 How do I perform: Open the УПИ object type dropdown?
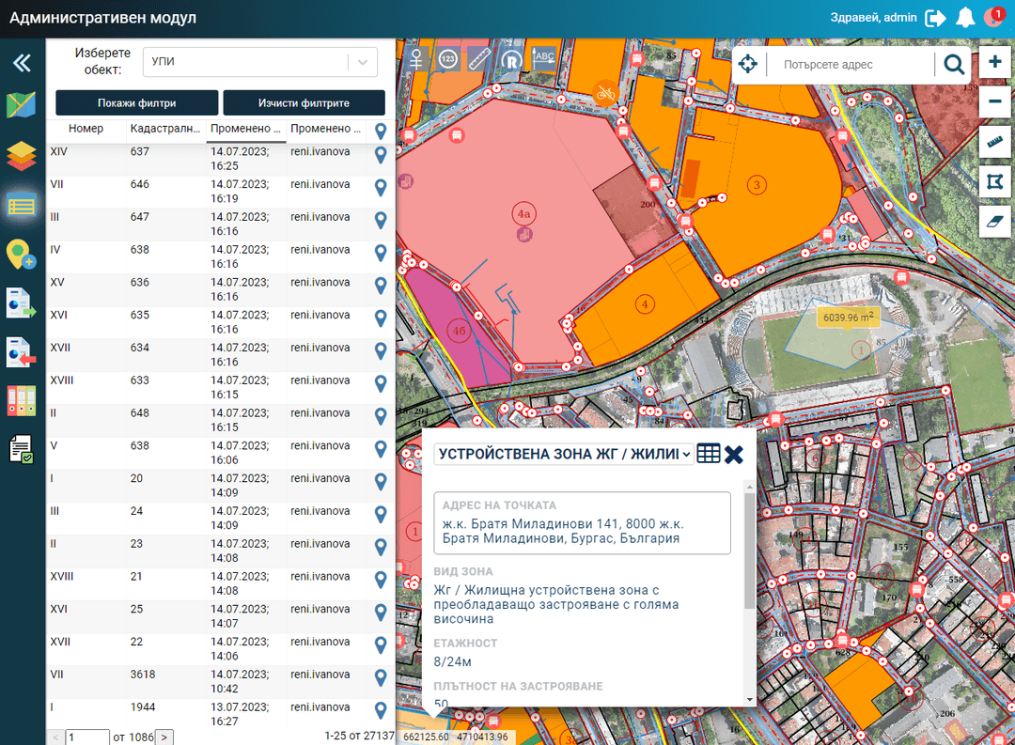[x=259, y=62]
